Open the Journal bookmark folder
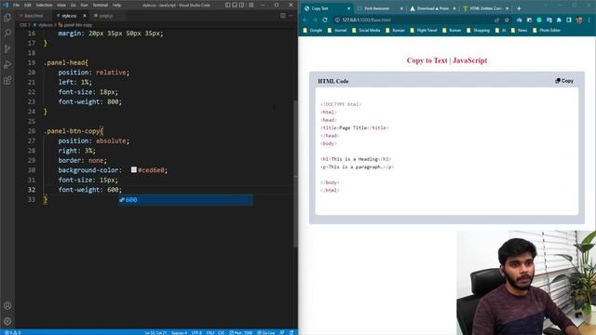 pos(337,30)
